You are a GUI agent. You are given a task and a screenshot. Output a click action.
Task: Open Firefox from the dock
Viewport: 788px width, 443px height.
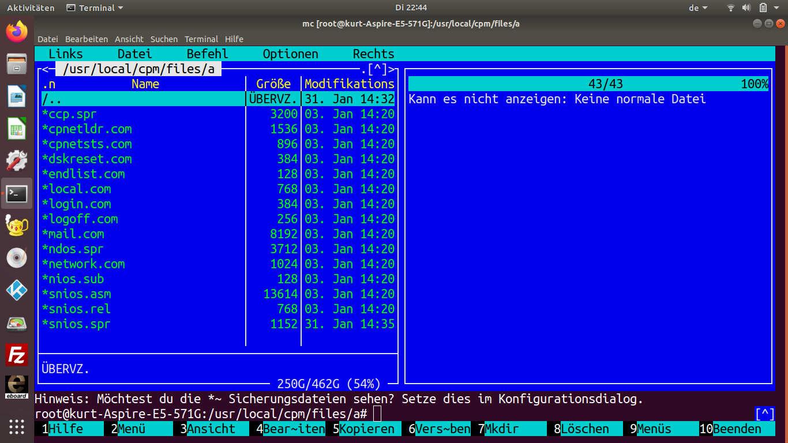click(17, 32)
